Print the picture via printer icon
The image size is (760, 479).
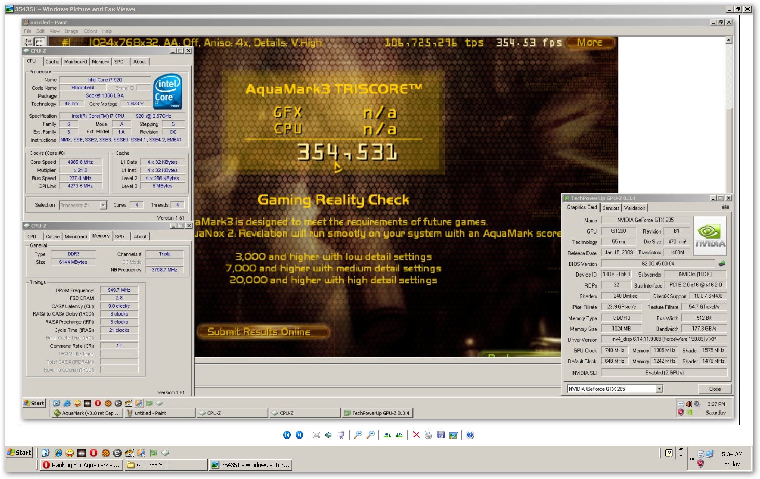[x=428, y=435]
